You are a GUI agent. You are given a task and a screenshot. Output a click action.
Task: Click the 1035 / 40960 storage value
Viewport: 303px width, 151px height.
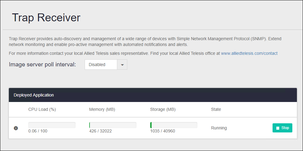point(162,131)
